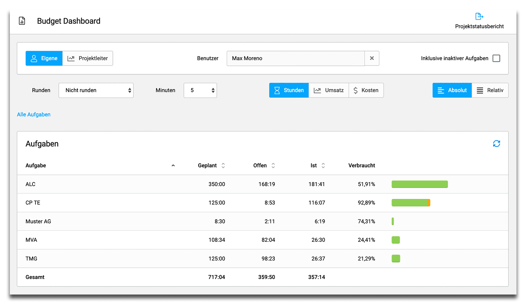This screenshot has height=304, width=527.
Task: Sort by Offen column arrows
Action: [273, 166]
